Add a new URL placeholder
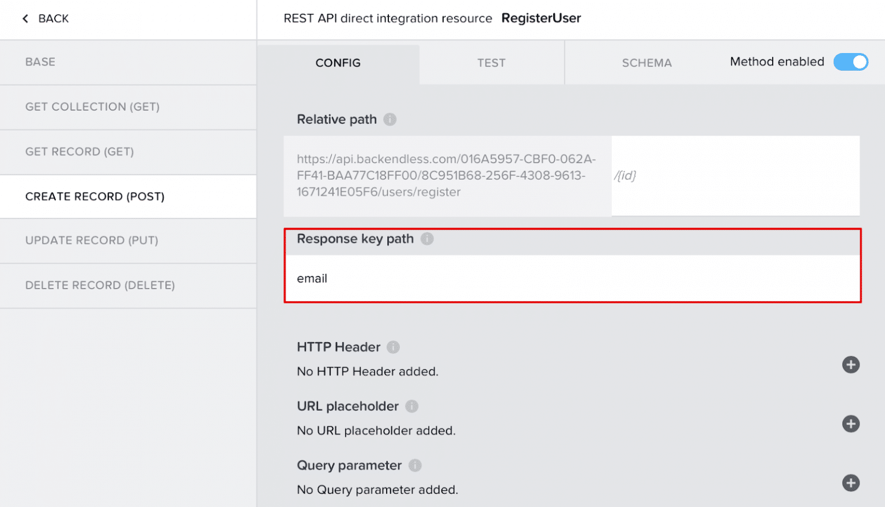 pos(851,423)
